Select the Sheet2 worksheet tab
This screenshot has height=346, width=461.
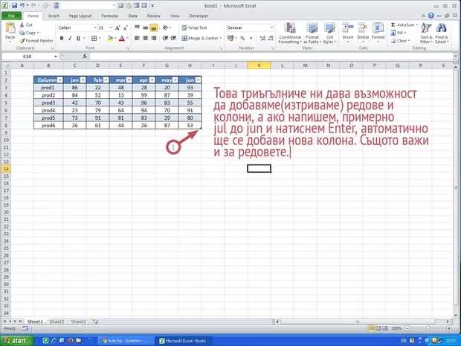[57, 321]
